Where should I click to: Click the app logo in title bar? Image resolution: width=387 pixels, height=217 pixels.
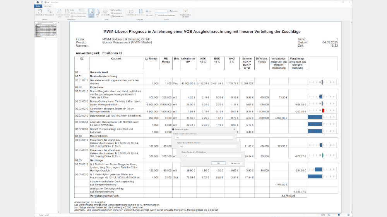coord(38,2)
